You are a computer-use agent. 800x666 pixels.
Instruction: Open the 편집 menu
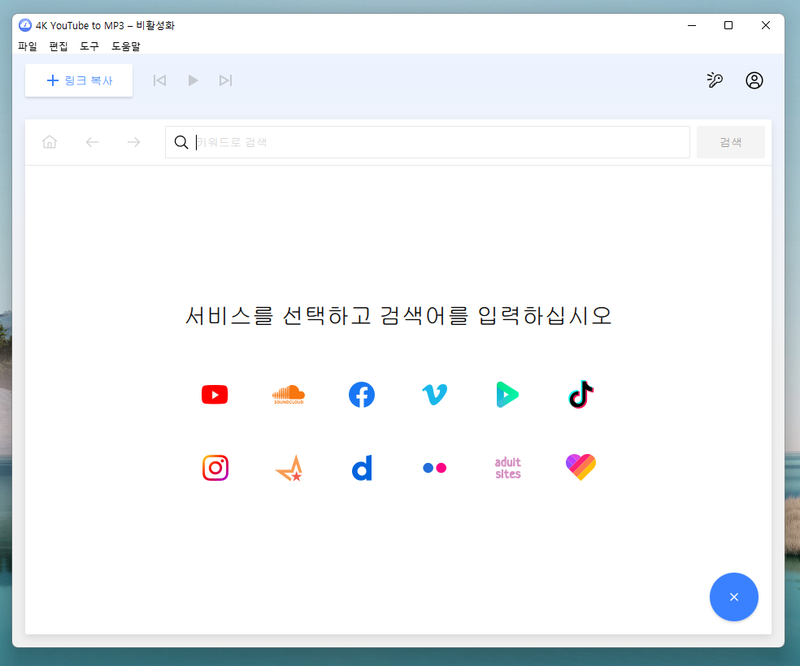pyautogui.click(x=59, y=46)
